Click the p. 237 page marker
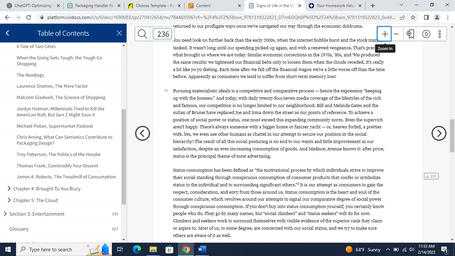Viewport: 455px width, 256px height. (431, 176)
